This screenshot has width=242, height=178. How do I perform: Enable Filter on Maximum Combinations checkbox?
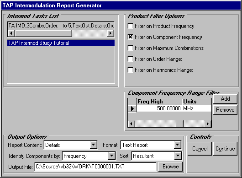[x=131, y=48]
